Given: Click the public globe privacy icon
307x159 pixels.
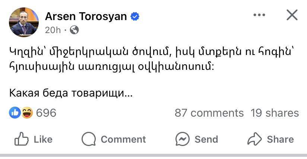Looking at the screenshot, I should [x=74, y=30].
